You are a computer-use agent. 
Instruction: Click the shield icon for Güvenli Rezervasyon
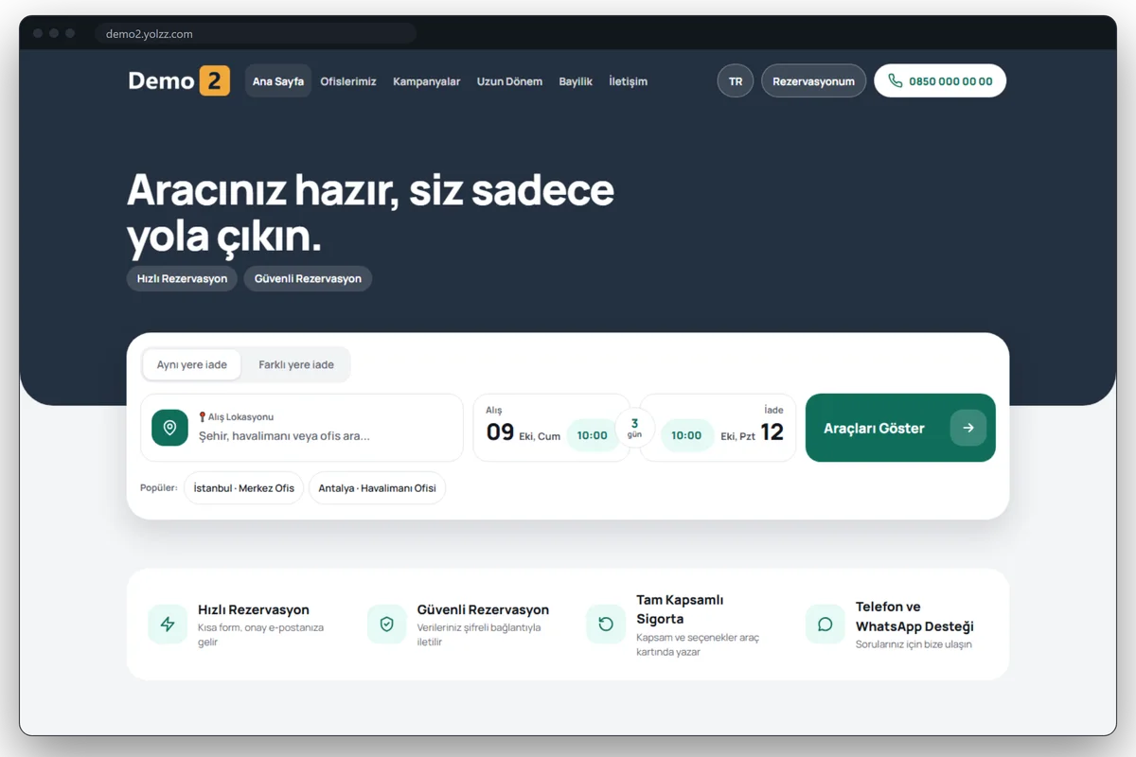pyautogui.click(x=386, y=625)
